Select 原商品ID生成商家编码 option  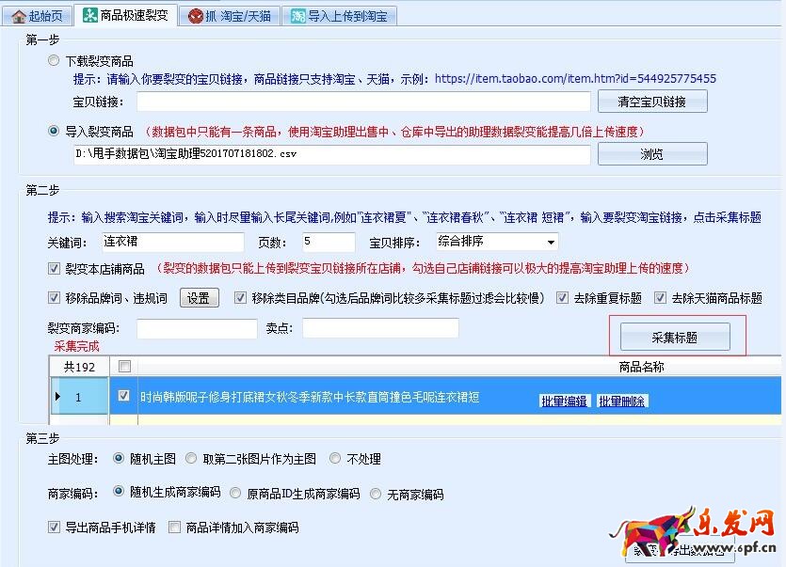(x=235, y=494)
